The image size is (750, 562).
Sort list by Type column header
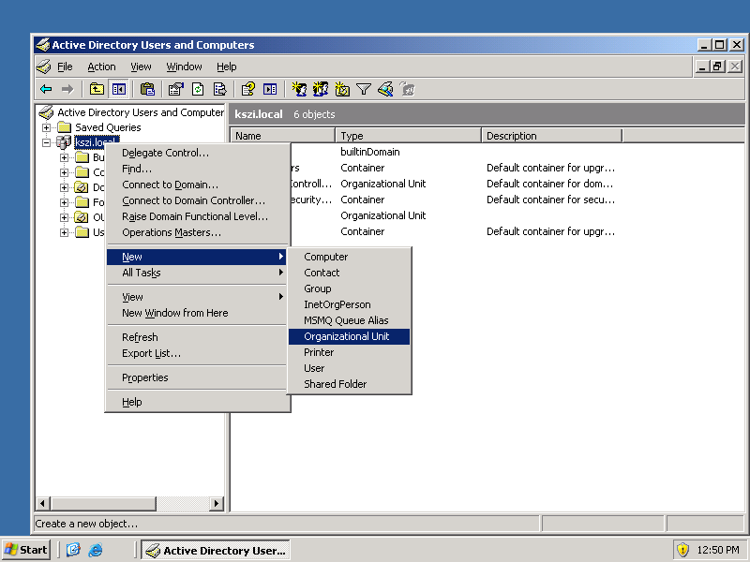click(x=408, y=136)
